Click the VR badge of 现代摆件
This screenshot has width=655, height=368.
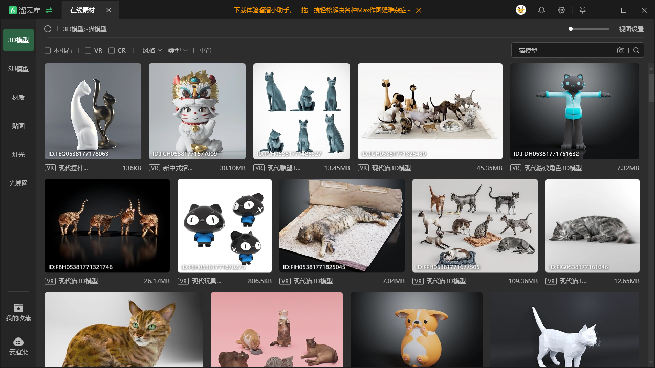(x=50, y=168)
